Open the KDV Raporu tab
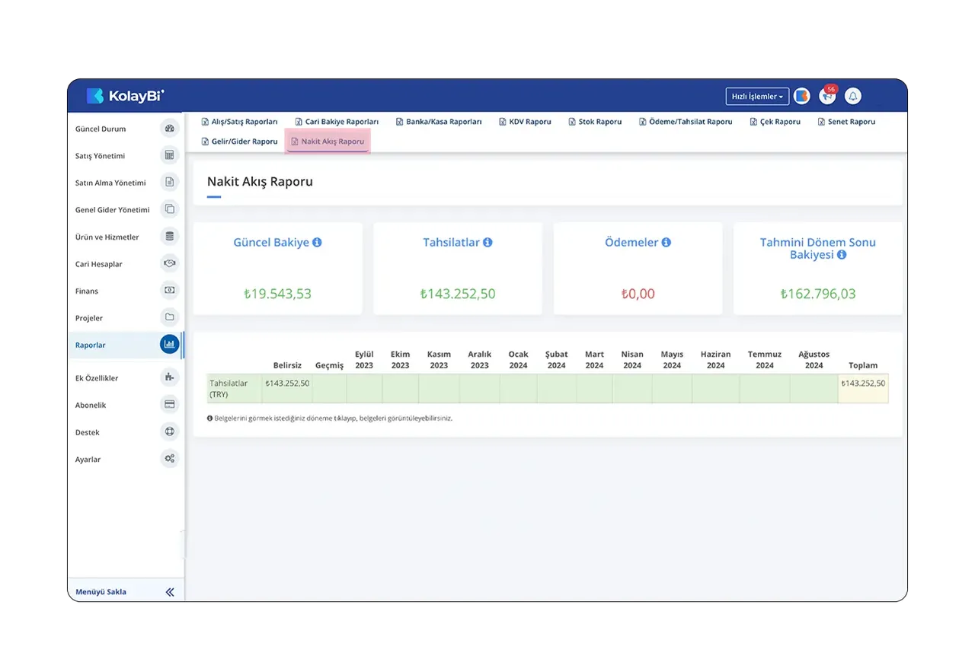 click(525, 122)
